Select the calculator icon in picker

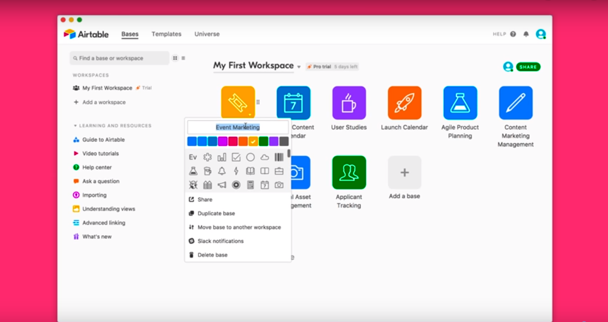[x=251, y=185]
